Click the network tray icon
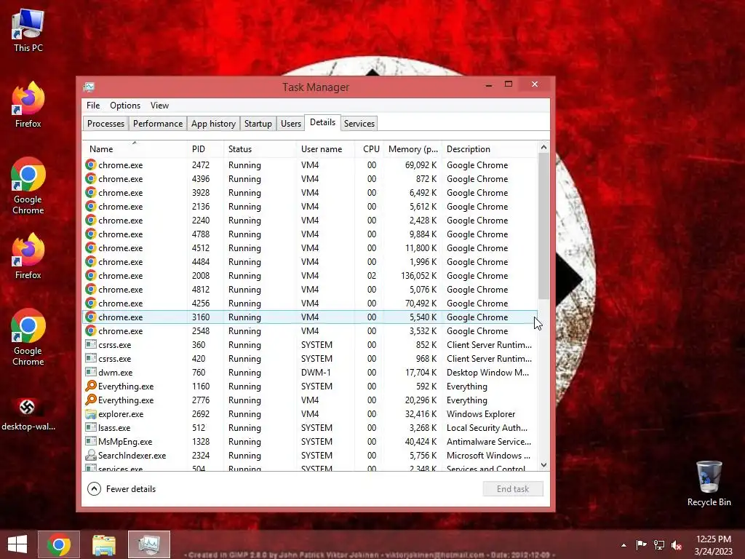Image resolution: width=745 pixels, height=559 pixels. 659,545
